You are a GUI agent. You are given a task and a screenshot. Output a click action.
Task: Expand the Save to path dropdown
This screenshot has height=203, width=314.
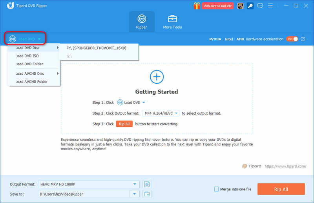[135, 194]
